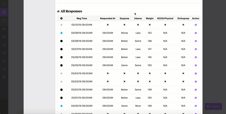226x114 pixels.
Task: Click the weight value 148
Action: point(150,41)
